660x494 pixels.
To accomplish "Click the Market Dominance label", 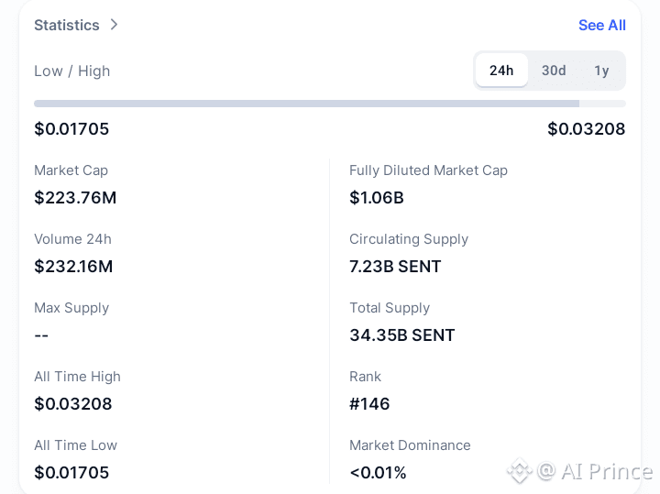I will (410, 445).
